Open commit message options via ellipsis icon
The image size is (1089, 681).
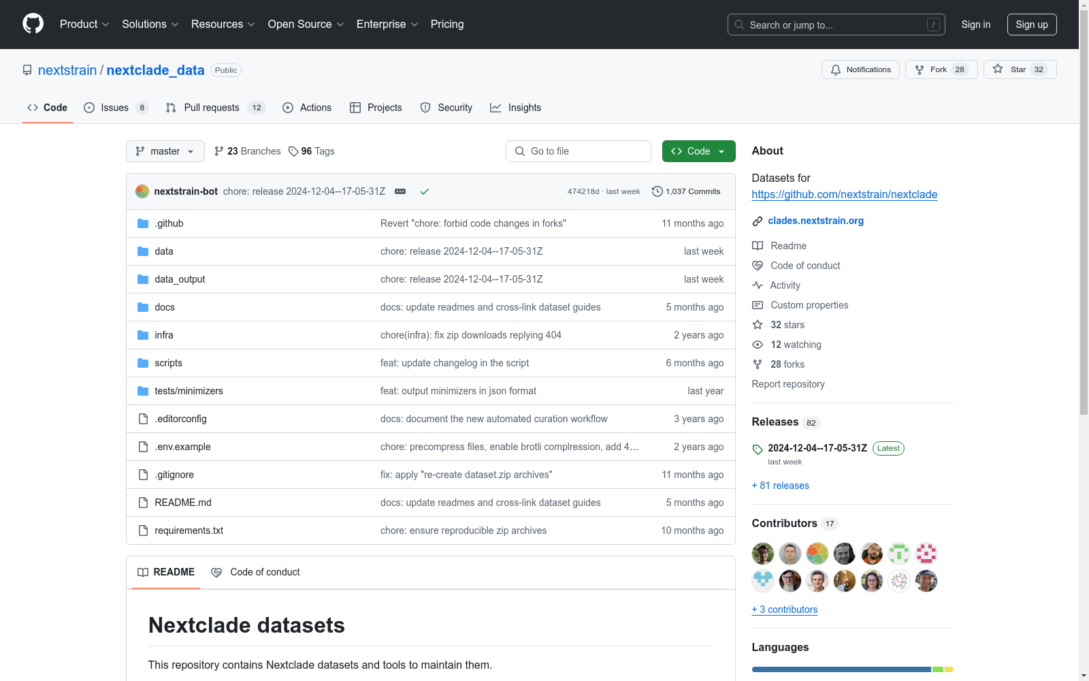click(x=400, y=191)
